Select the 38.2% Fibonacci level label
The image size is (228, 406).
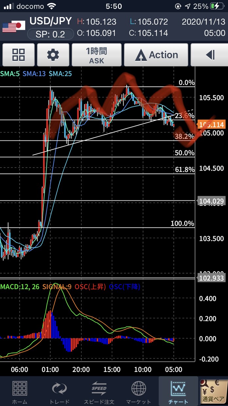[x=185, y=137]
